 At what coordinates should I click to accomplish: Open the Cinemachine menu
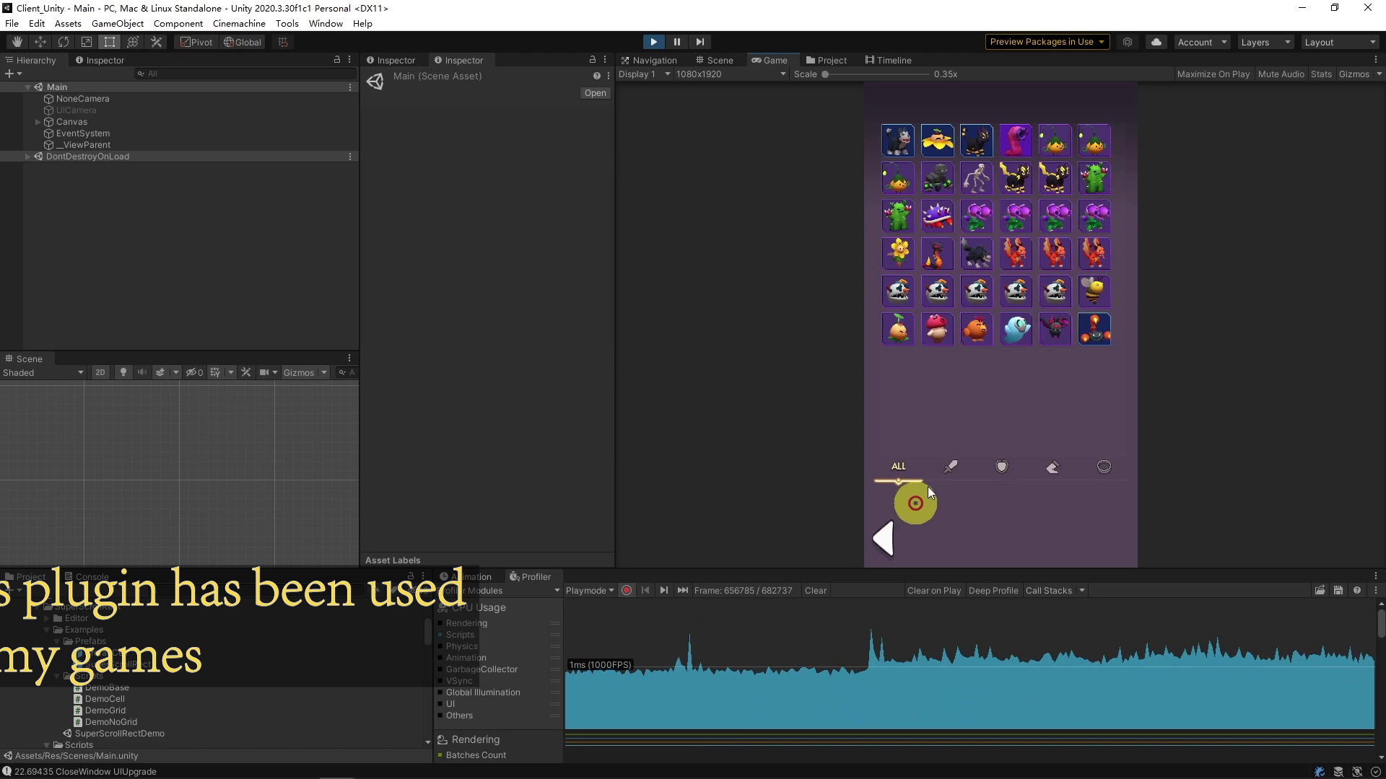(x=239, y=23)
